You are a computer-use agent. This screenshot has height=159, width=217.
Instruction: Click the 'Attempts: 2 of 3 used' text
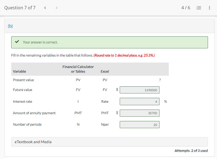tap(191, 151)
